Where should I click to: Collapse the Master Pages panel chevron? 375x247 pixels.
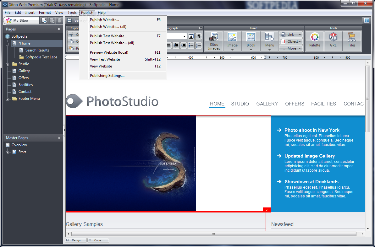[59, 138]
